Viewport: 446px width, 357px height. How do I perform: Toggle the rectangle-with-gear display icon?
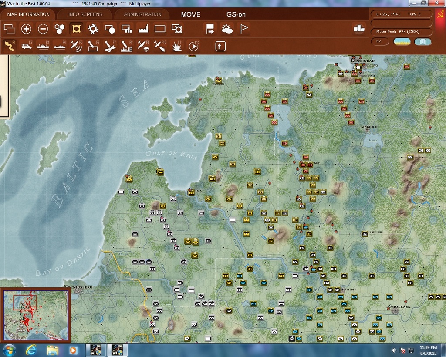(x=177, y=29)
